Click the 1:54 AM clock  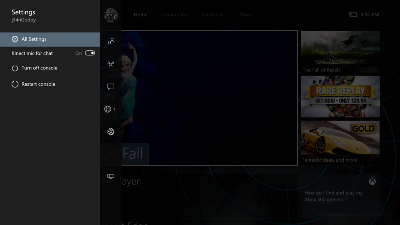tap(370, 15)
